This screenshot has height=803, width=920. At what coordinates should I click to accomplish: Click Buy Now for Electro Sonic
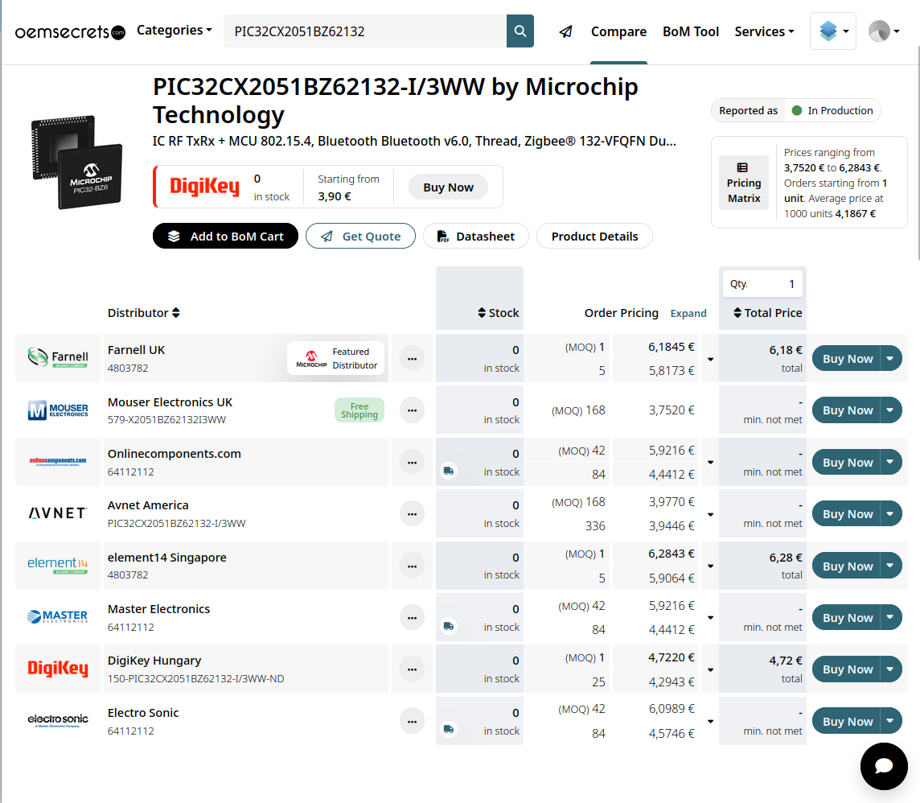pyautogui.click(x=847, y=722)
